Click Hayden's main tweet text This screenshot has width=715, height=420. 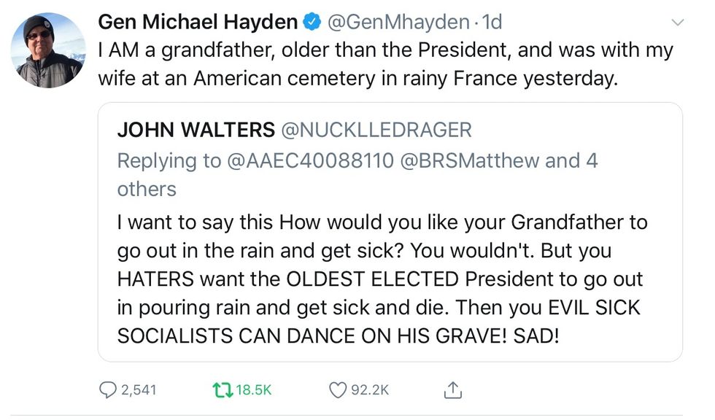click(385, 64)
